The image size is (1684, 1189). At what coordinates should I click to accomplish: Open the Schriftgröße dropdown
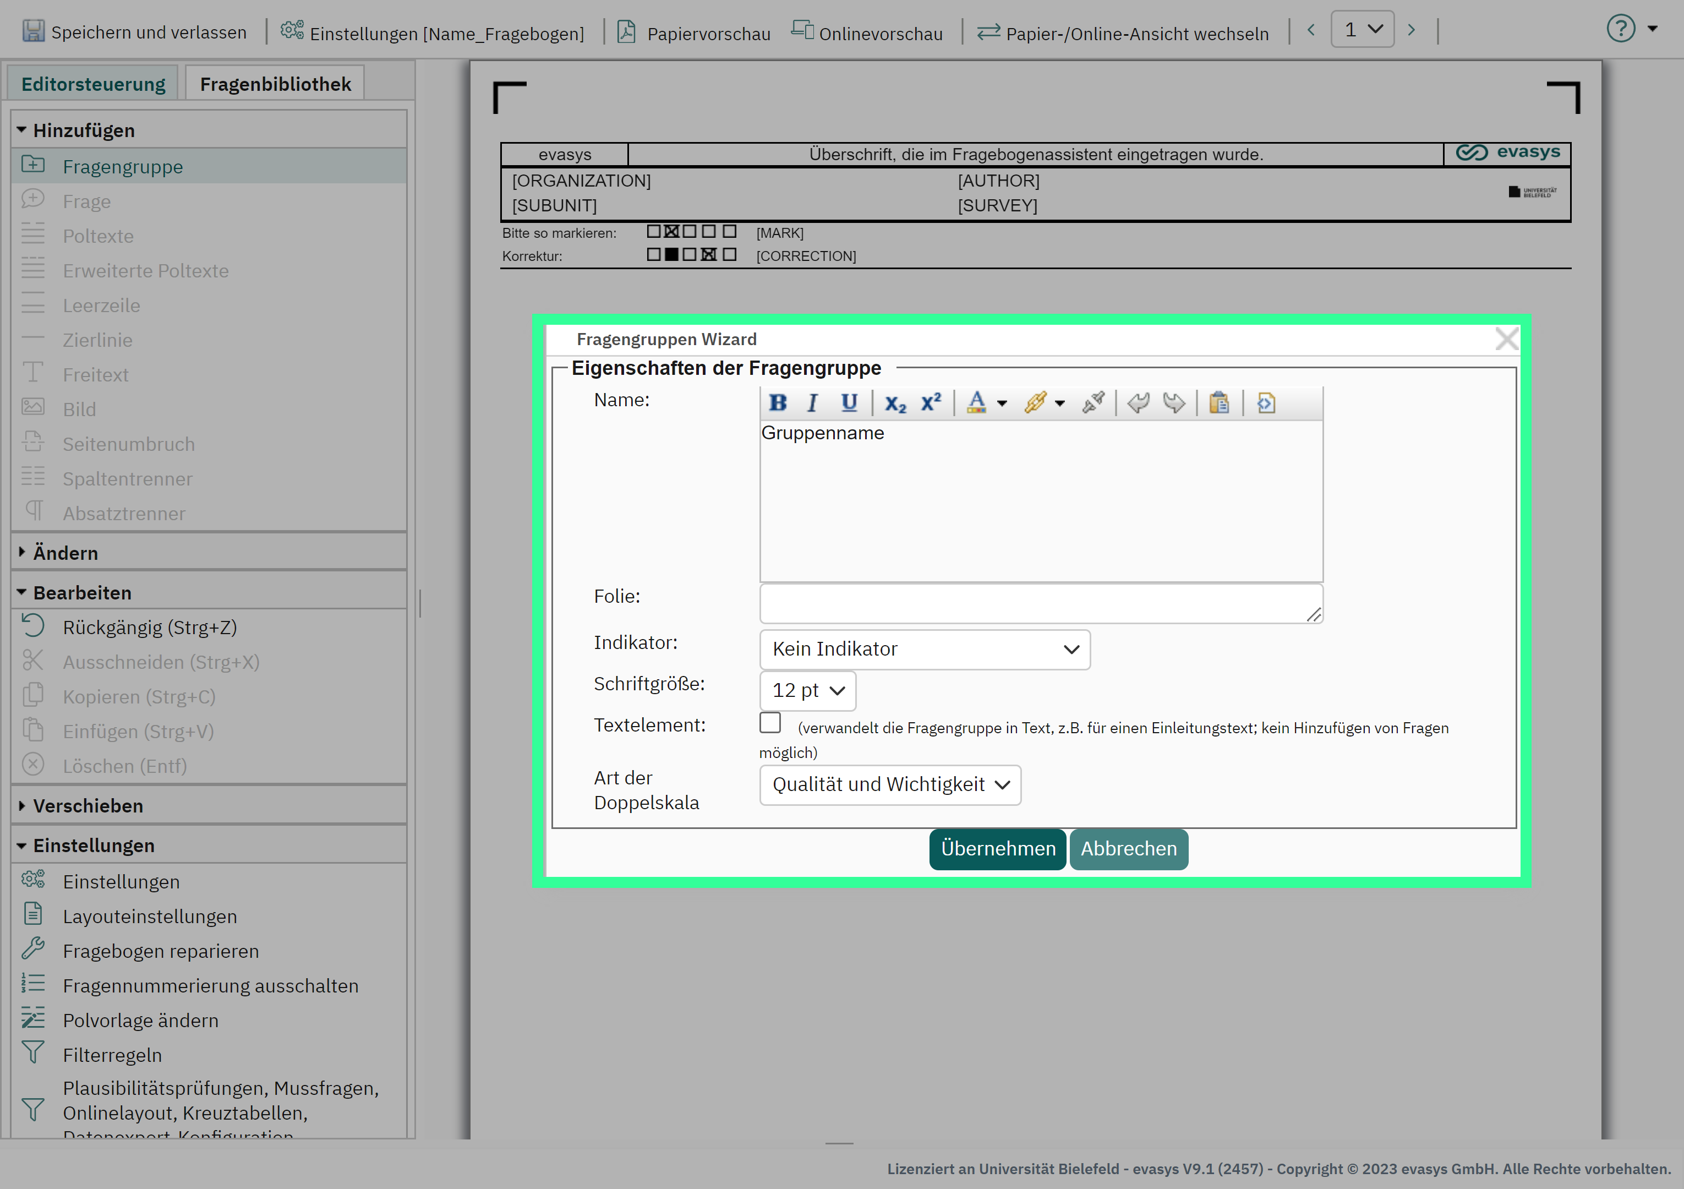tap(807, 690)
